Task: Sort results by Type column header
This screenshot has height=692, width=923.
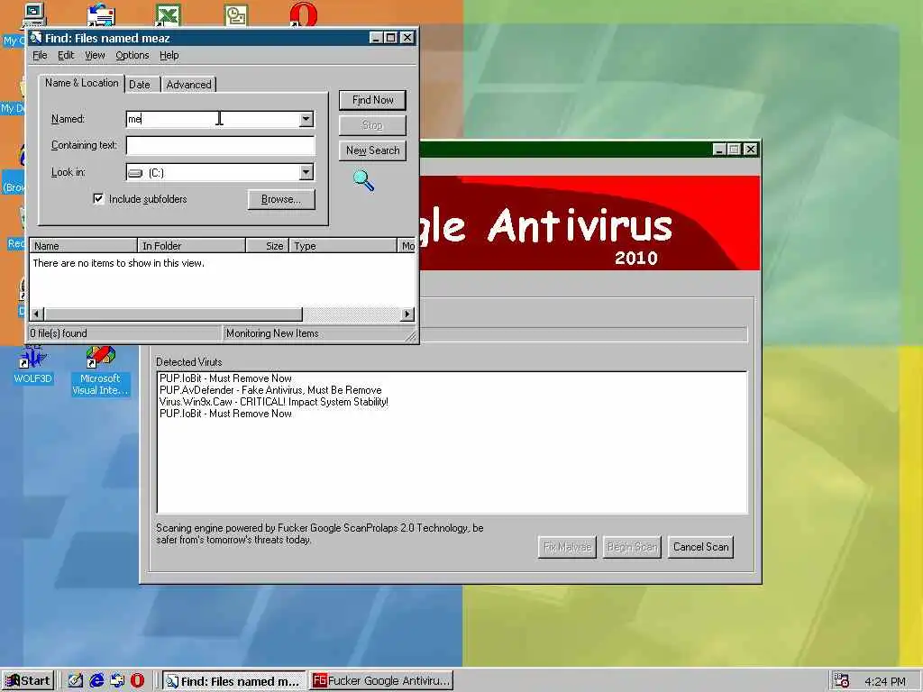Action: point(343,245)
